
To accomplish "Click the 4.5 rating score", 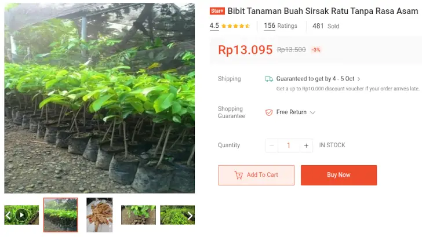I will (x=214, y=26).
